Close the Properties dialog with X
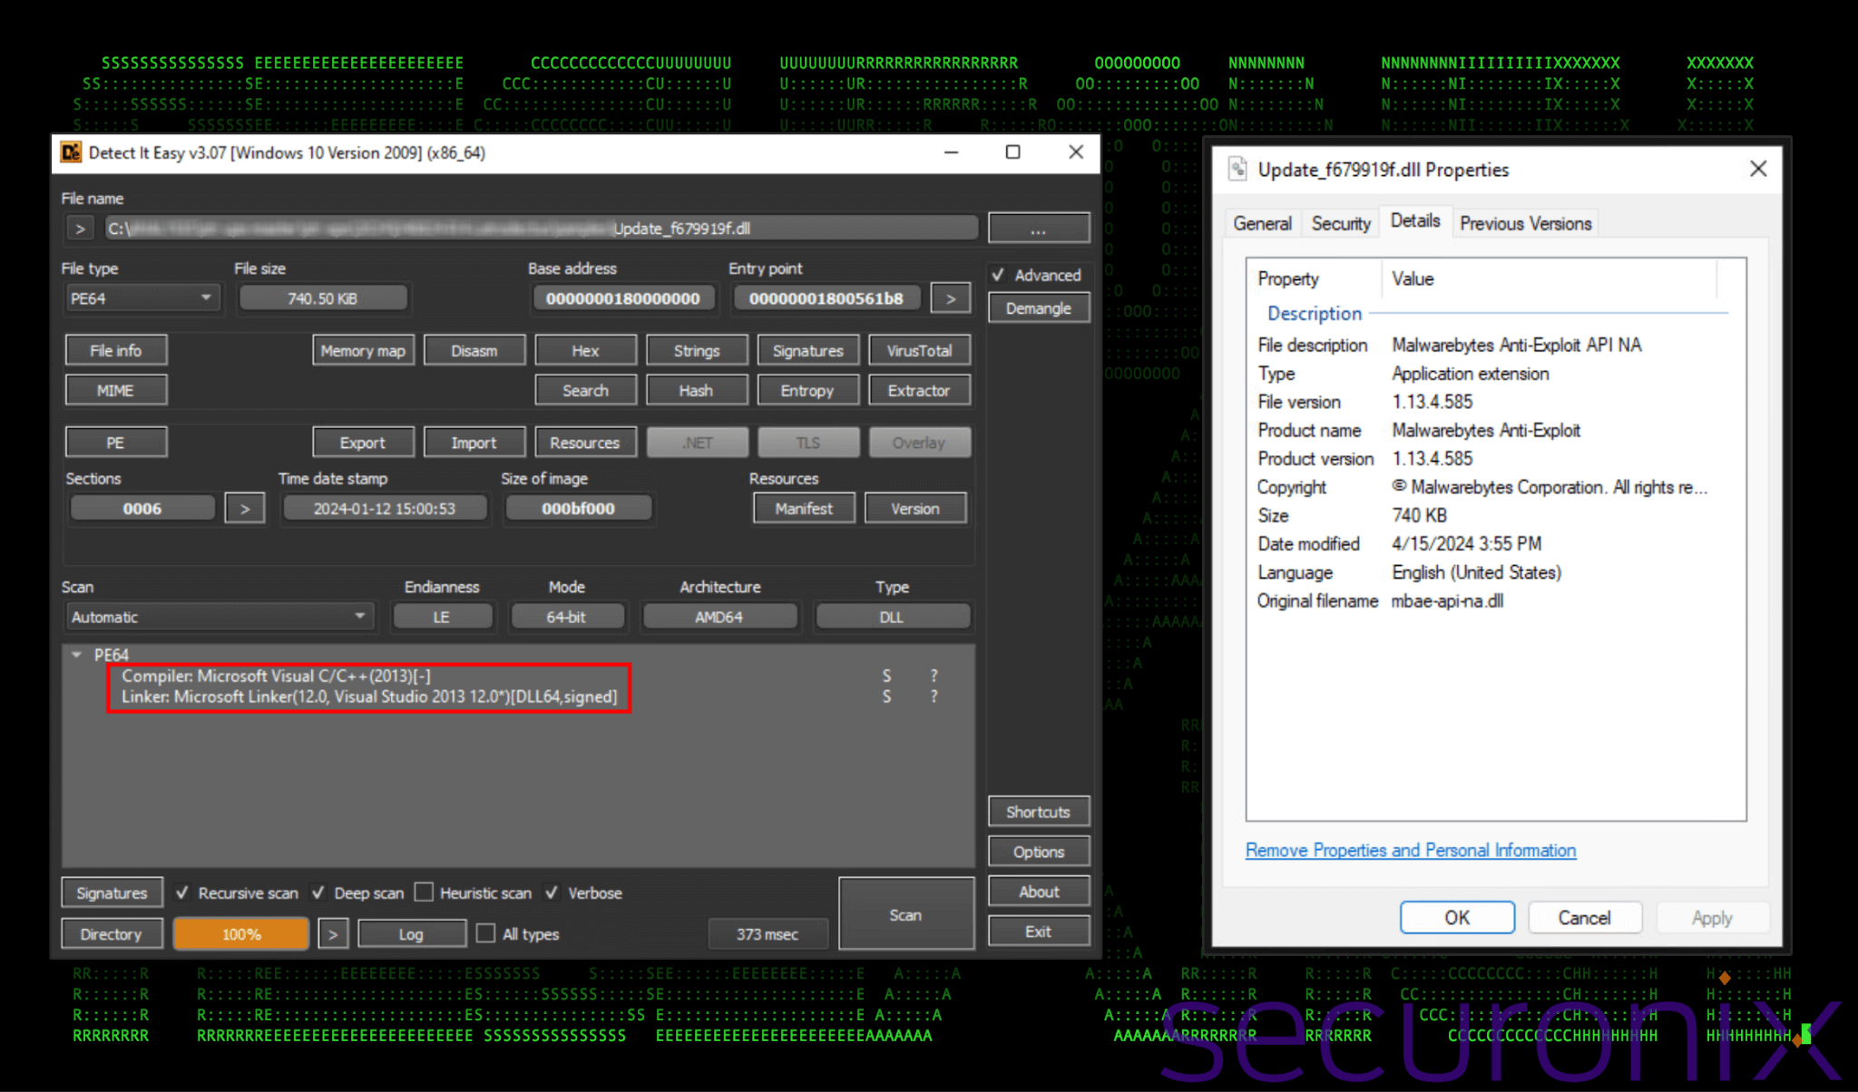Image resolution: width=1858 pixels, height=1092 pixels. 1757,169
